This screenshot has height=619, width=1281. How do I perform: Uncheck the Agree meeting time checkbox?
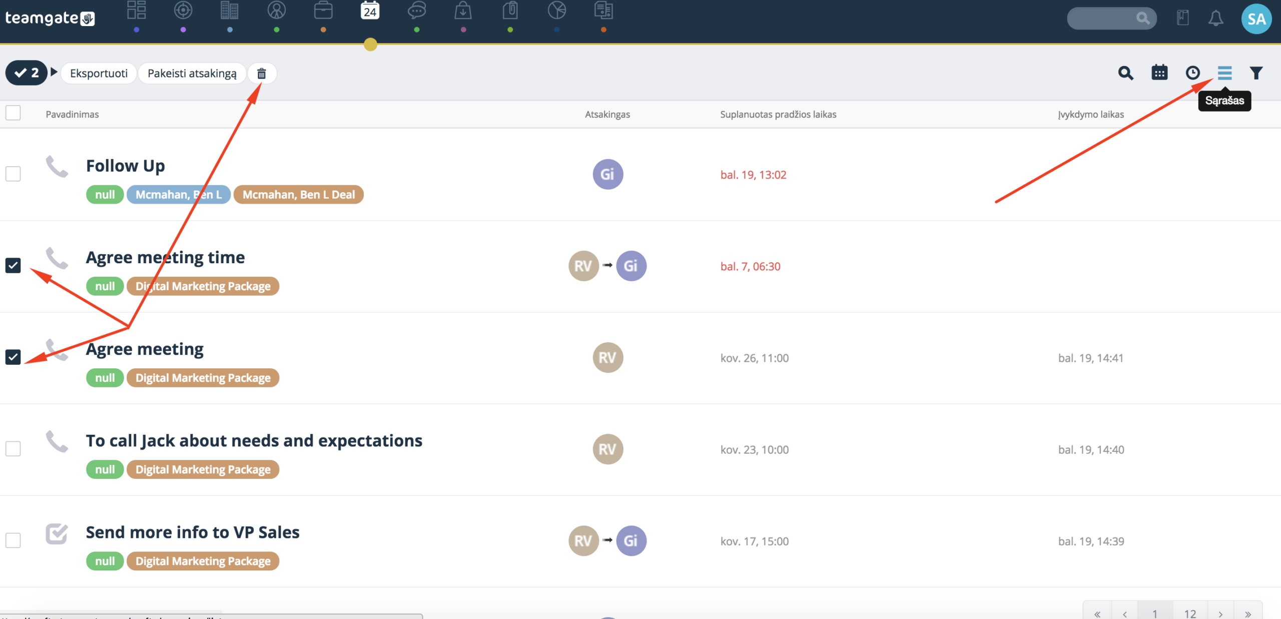click(13, 265)
